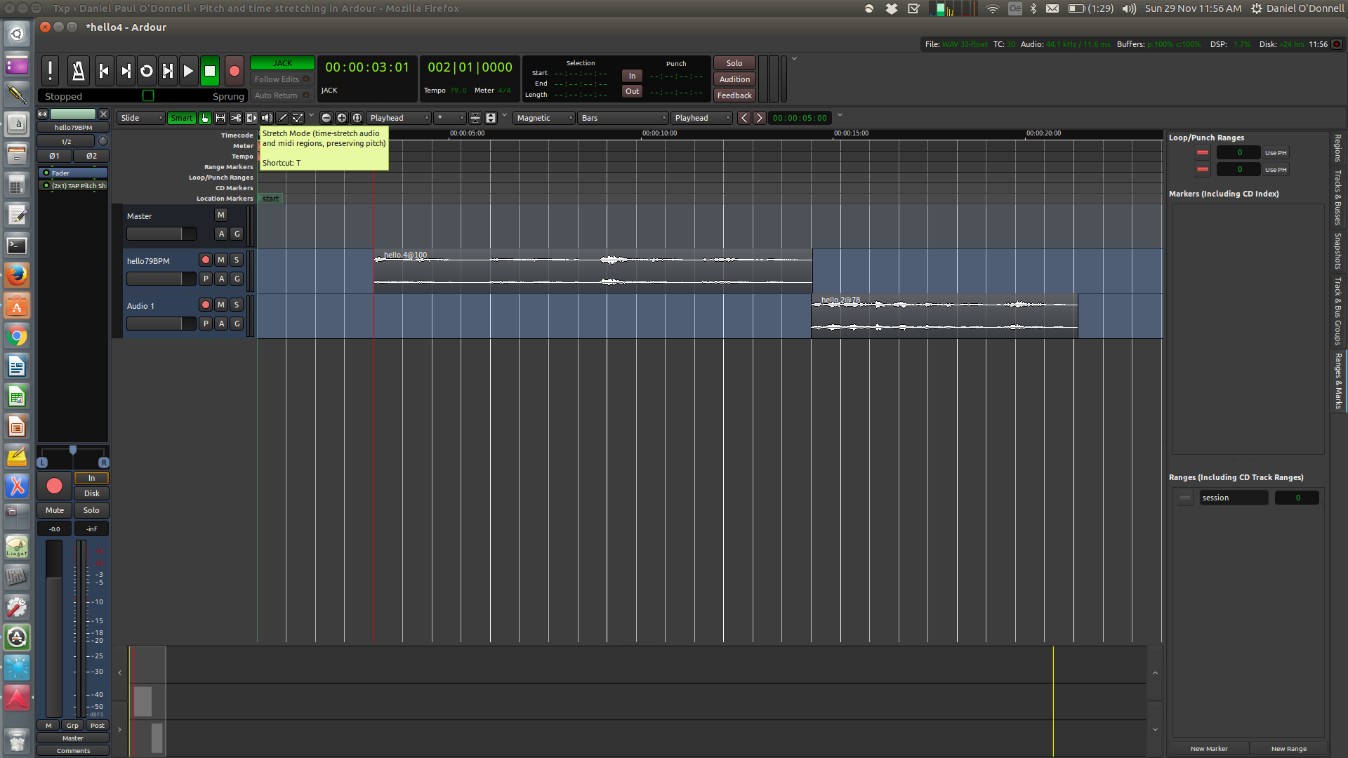The width and height of the screenshot is (1348, 758).
Task: Click the Comments button in mixer strip
Action: click(73, 750)
